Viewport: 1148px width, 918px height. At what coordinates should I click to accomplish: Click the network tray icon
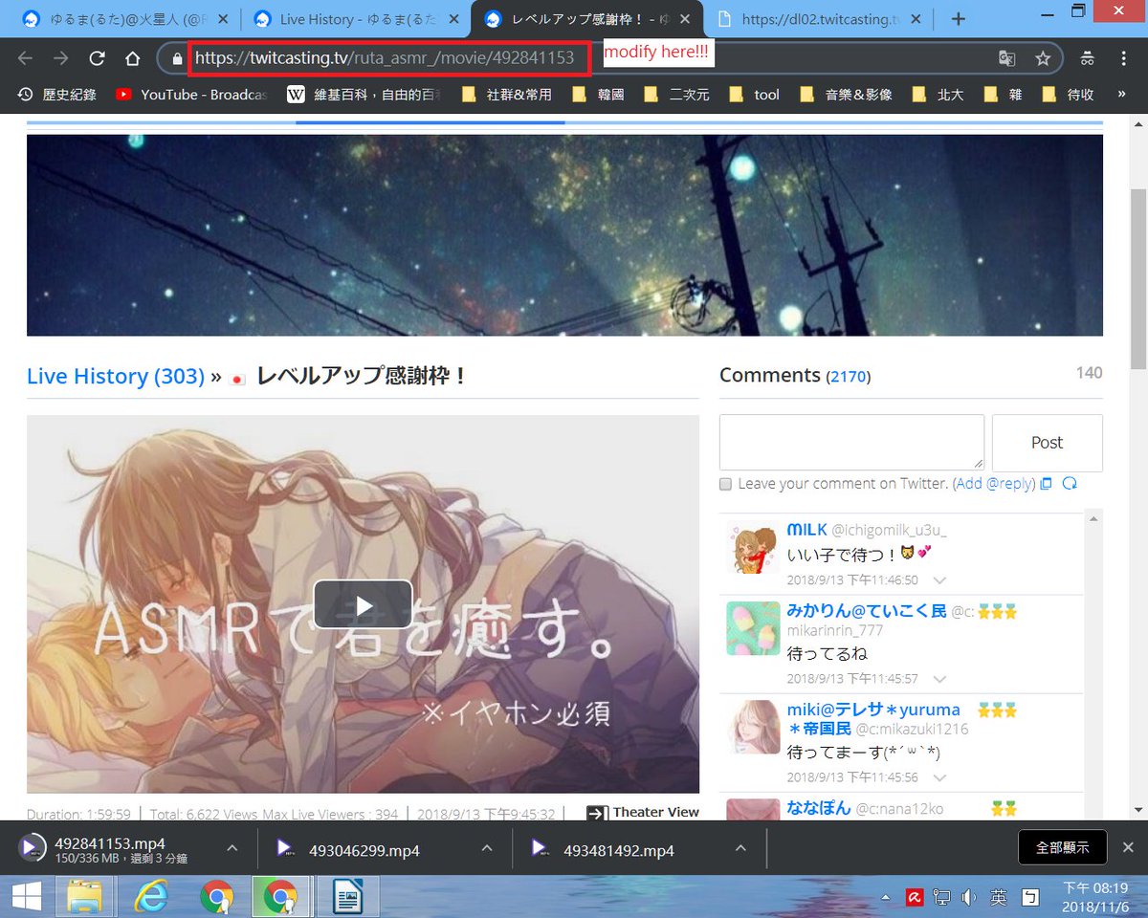[941, 898]
